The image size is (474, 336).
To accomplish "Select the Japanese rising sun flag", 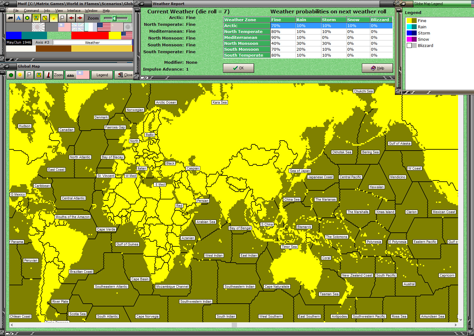I will (38, 27).
